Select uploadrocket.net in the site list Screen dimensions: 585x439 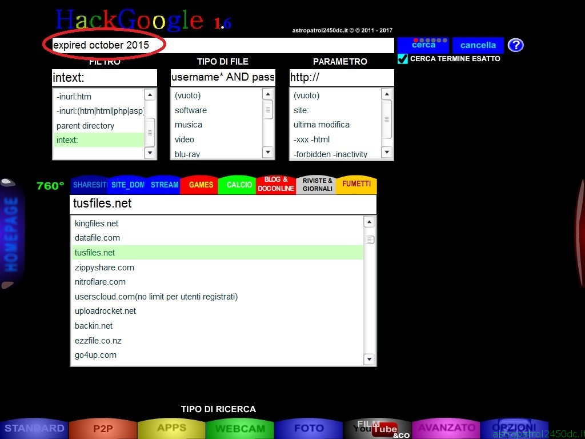point(218,311)
